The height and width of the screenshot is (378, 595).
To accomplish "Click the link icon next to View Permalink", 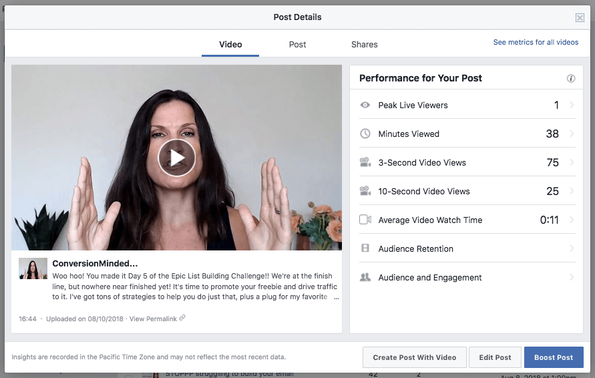I will coord(182,318).
